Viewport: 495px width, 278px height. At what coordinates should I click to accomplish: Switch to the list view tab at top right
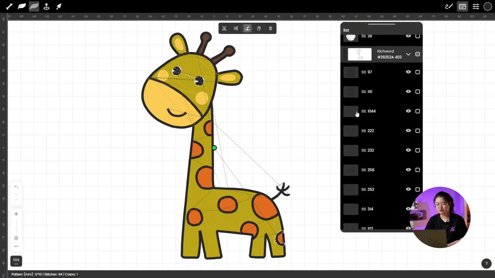point(463,6)
